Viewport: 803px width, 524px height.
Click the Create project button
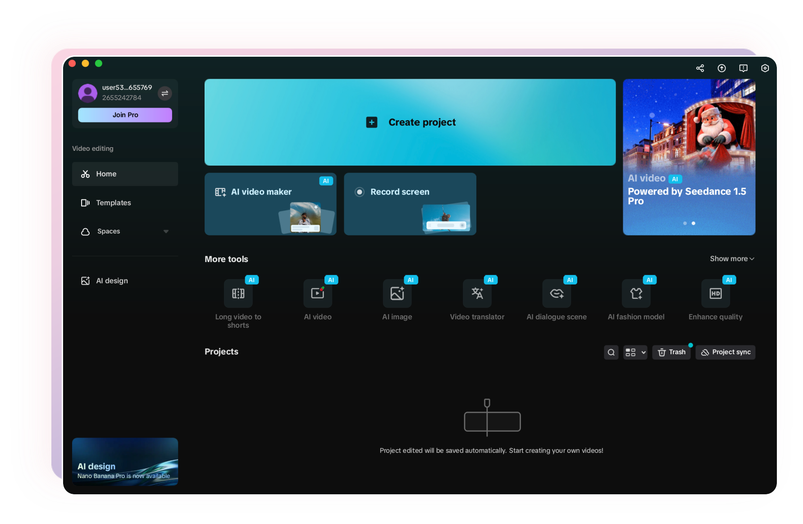(410, 122)
